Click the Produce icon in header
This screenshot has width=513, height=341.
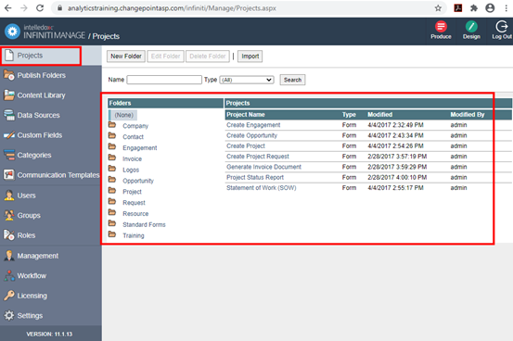441,27
